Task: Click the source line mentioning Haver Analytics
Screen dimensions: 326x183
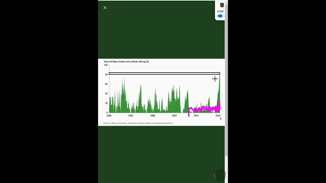Action: (x=138, y=123)
